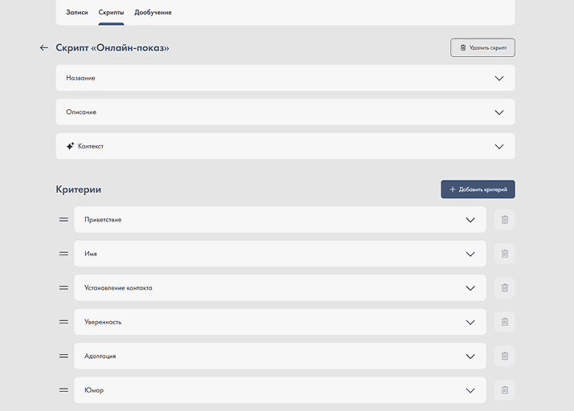Grab the drag handle of Приветствие row
The width and height of the screenshot is (574, 411).
pos(63,220)
